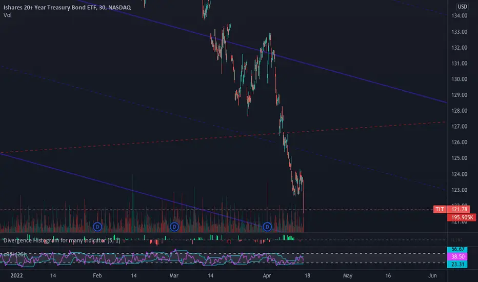478x282 pixels.
Task: Click the Feb label on time axis
Action: (x=97, y=276)
